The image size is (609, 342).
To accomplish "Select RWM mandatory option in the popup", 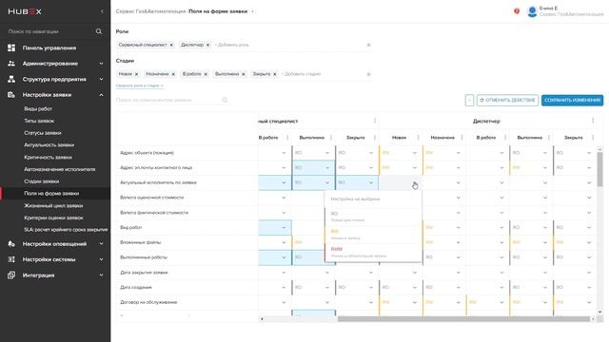I will [373, 252].
